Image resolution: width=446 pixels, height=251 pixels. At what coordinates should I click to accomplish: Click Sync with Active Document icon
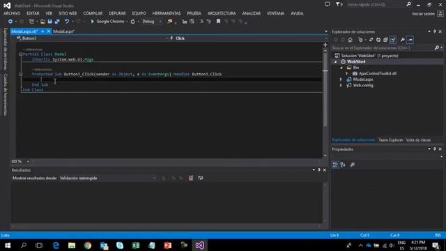pos(371,40)
